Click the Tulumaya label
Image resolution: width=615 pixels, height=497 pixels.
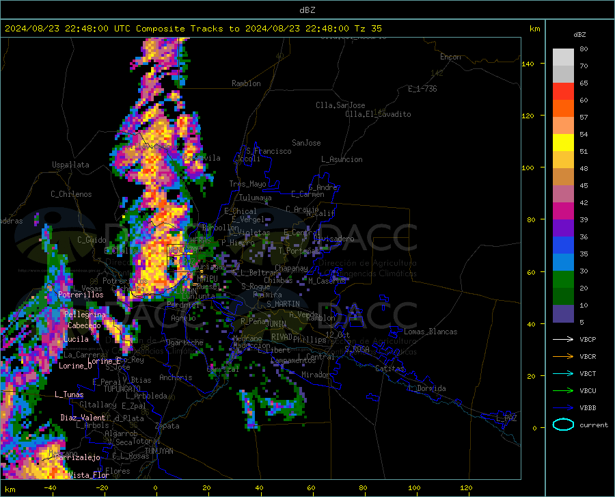pyautogui.click(x=256, y=198)
